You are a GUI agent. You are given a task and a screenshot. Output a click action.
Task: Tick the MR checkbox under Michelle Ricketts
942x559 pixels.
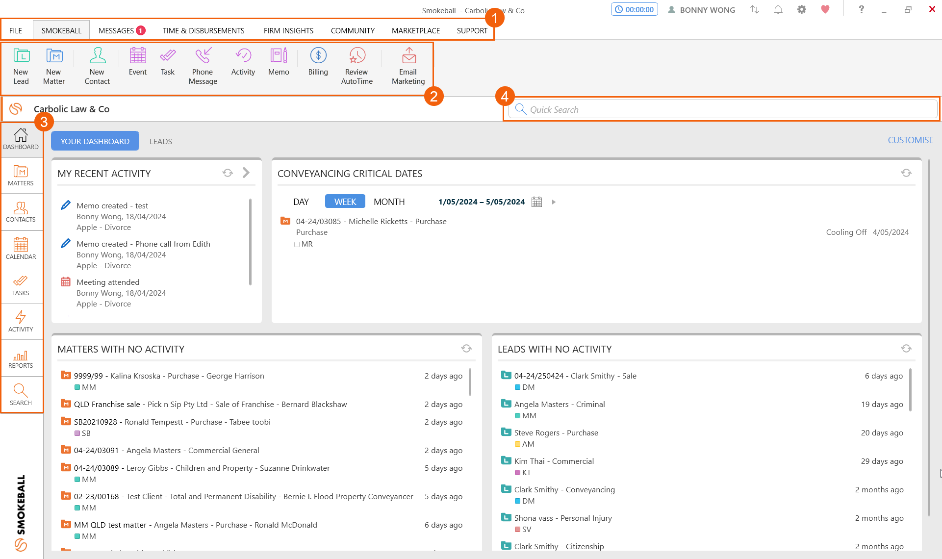297,244
